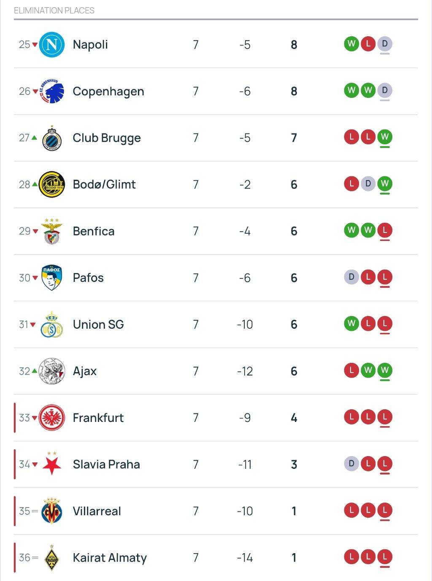The image size is (432, 581).
Task: Select the Frankfurt eagle badge
Action: pos(51,418)
